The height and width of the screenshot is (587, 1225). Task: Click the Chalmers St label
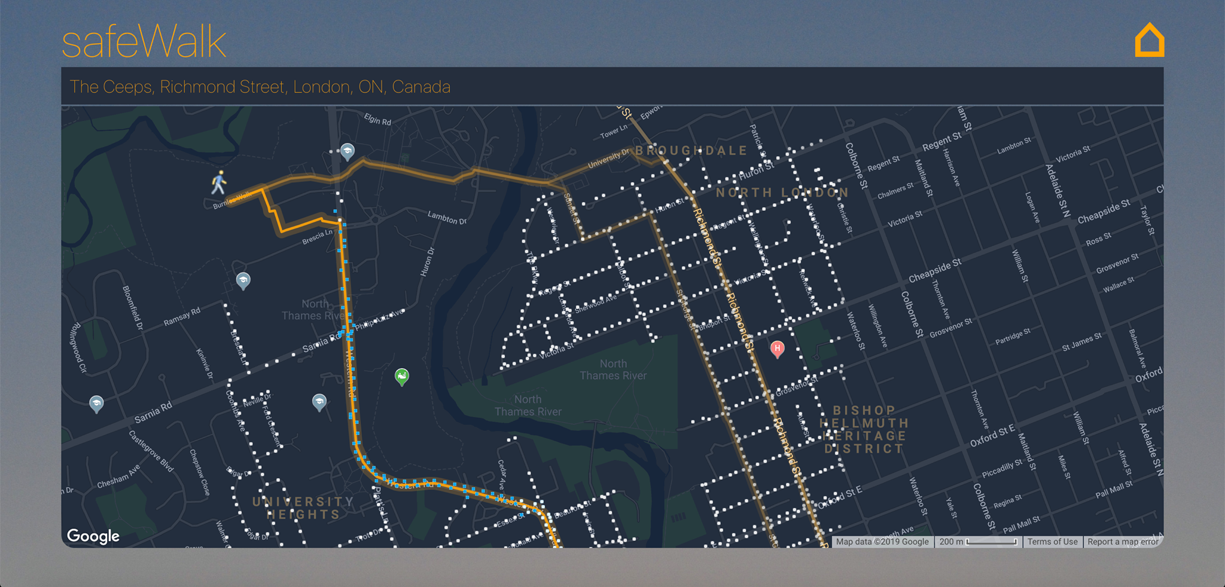click(895, 191)
